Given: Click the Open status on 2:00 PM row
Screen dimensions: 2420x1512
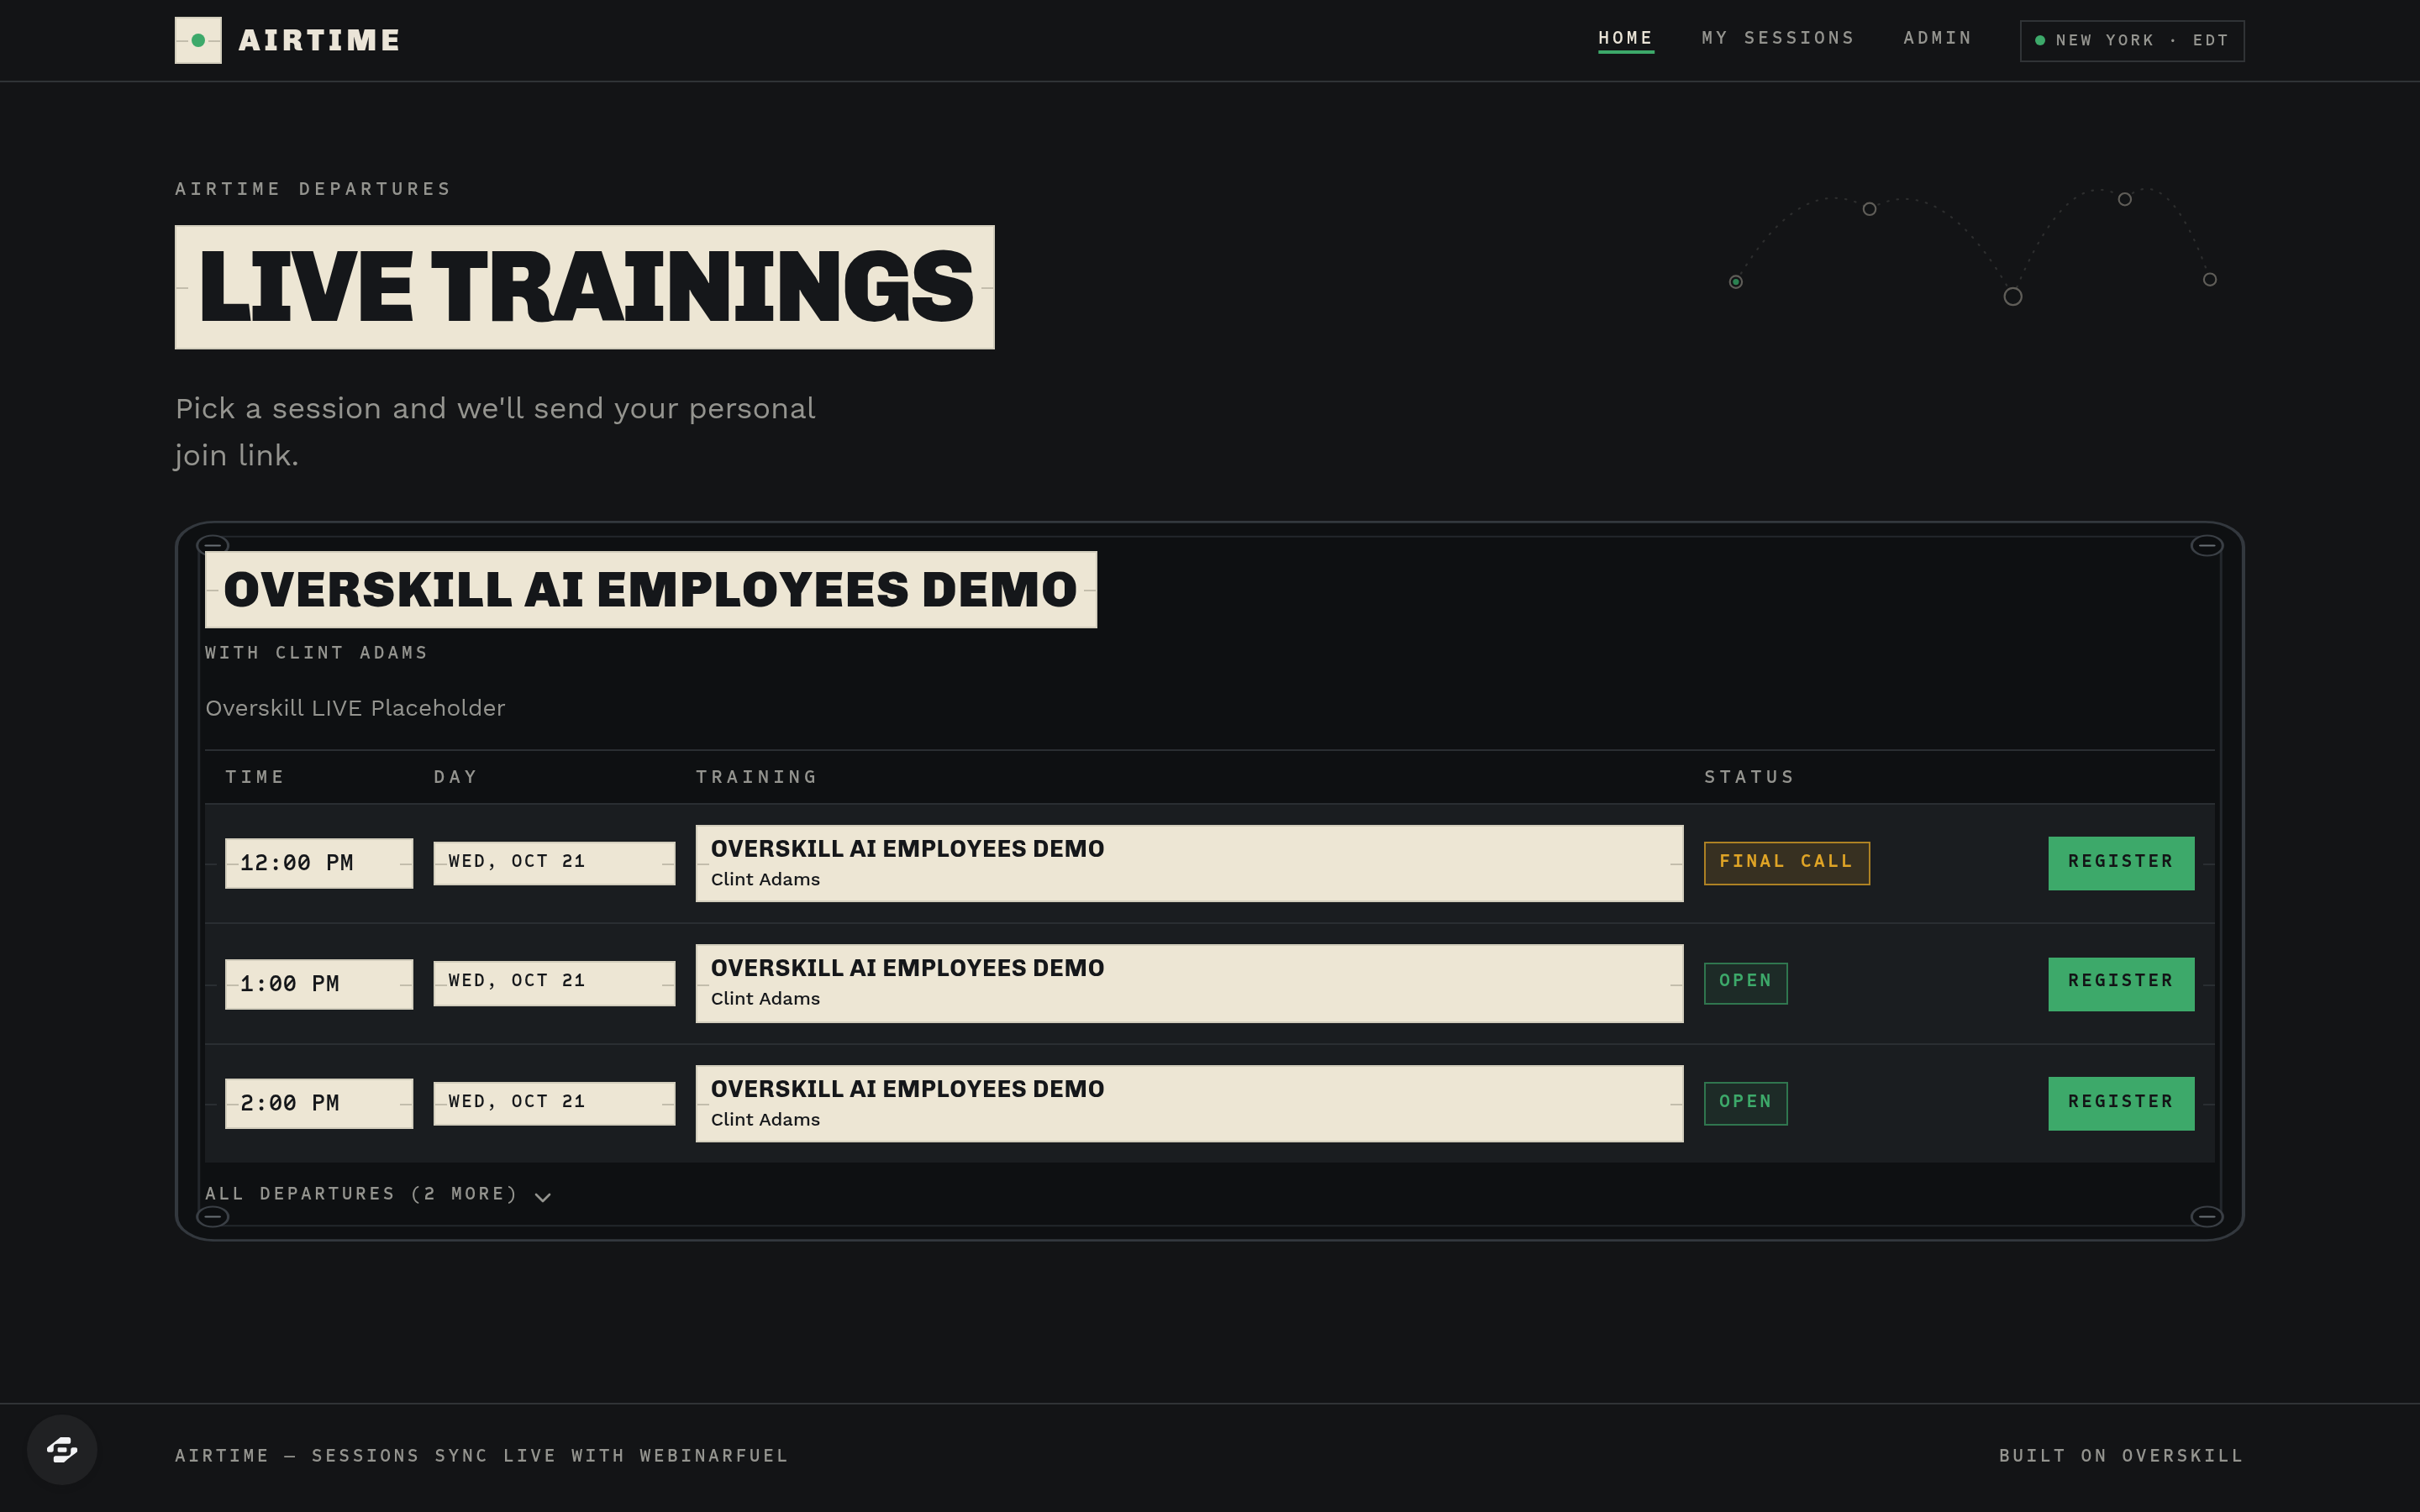Looking at the screenshot, I should 1745,1102.
